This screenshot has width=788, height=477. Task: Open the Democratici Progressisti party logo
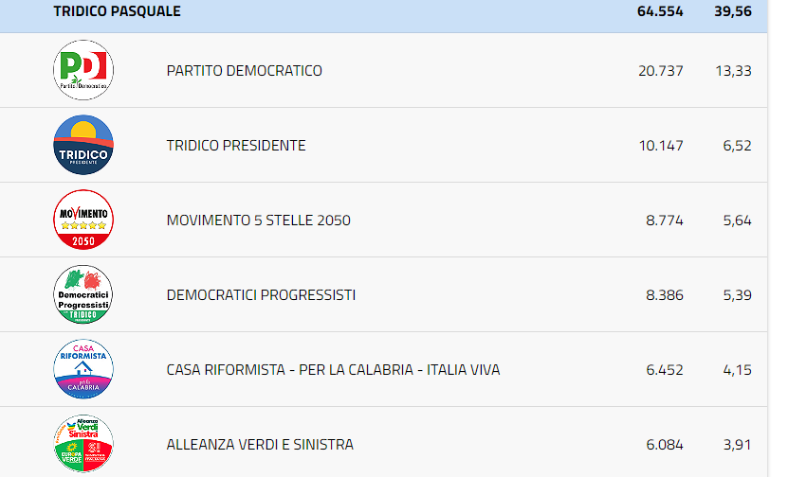click(83, 294)
